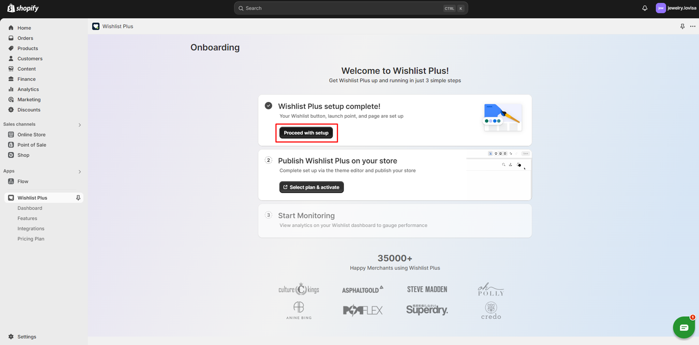Click the Home icon in sidebar

[x=11, y=28]
